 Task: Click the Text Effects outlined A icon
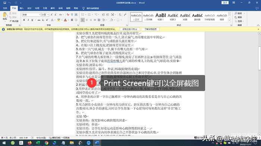[52, 20]
